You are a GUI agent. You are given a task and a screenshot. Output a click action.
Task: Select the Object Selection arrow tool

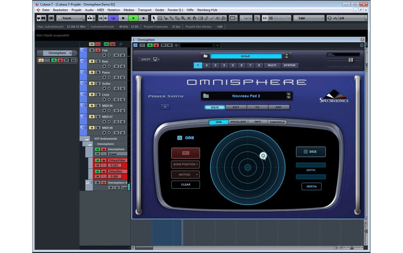[154, 18]
